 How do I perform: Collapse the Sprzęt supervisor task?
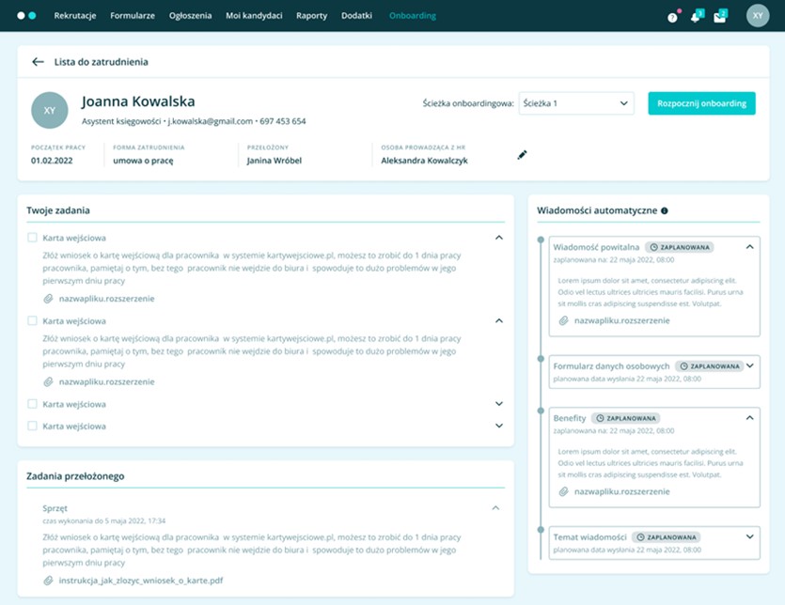tap(496, 508)
